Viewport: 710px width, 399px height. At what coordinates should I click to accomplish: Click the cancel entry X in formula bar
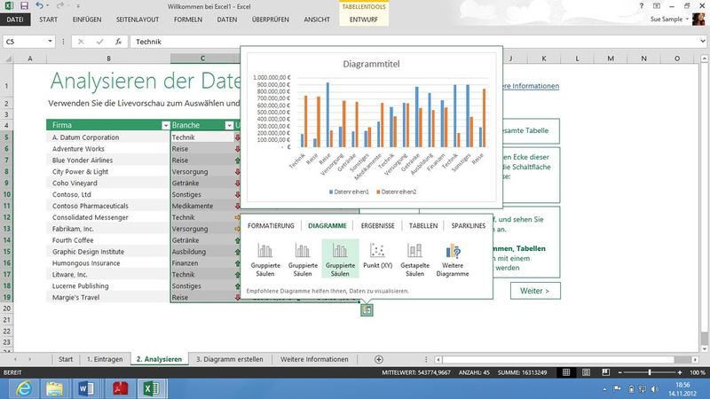pyautogui.click(x=81, y=42)
